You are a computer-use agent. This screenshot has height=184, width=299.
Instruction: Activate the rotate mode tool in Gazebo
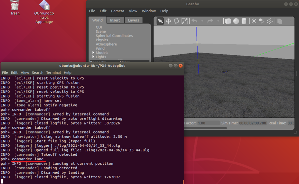point(177,21)
